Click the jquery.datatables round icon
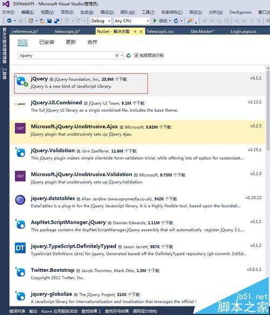The width and height of the screenshot is (270, 315). coord(21,200)
